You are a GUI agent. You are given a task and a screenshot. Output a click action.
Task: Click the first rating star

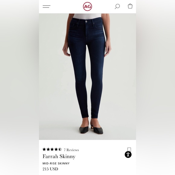point(44,149)
